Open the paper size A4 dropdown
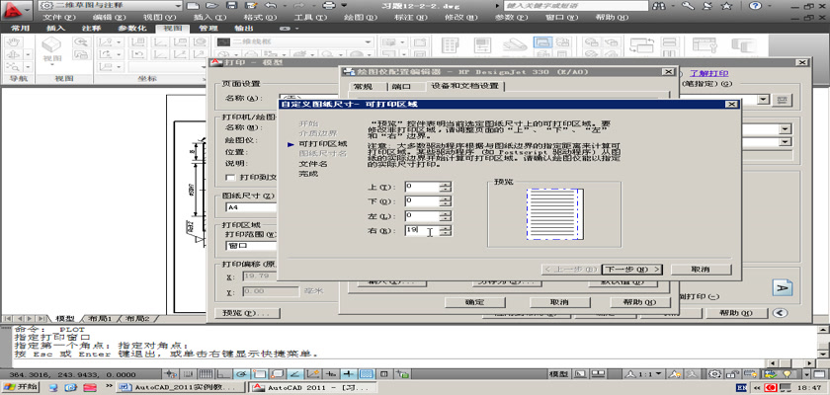Screen dimensions: 830x395 click(252, 207)
